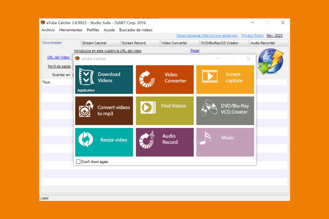Click the Download Videos film strip icon
329x219 pixels.
coord(86,77)
